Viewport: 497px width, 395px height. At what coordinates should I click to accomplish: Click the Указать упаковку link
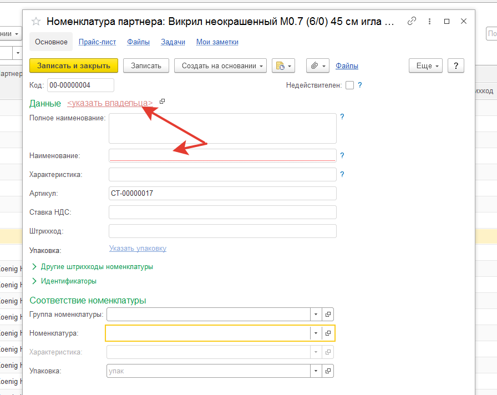[138, 249]
